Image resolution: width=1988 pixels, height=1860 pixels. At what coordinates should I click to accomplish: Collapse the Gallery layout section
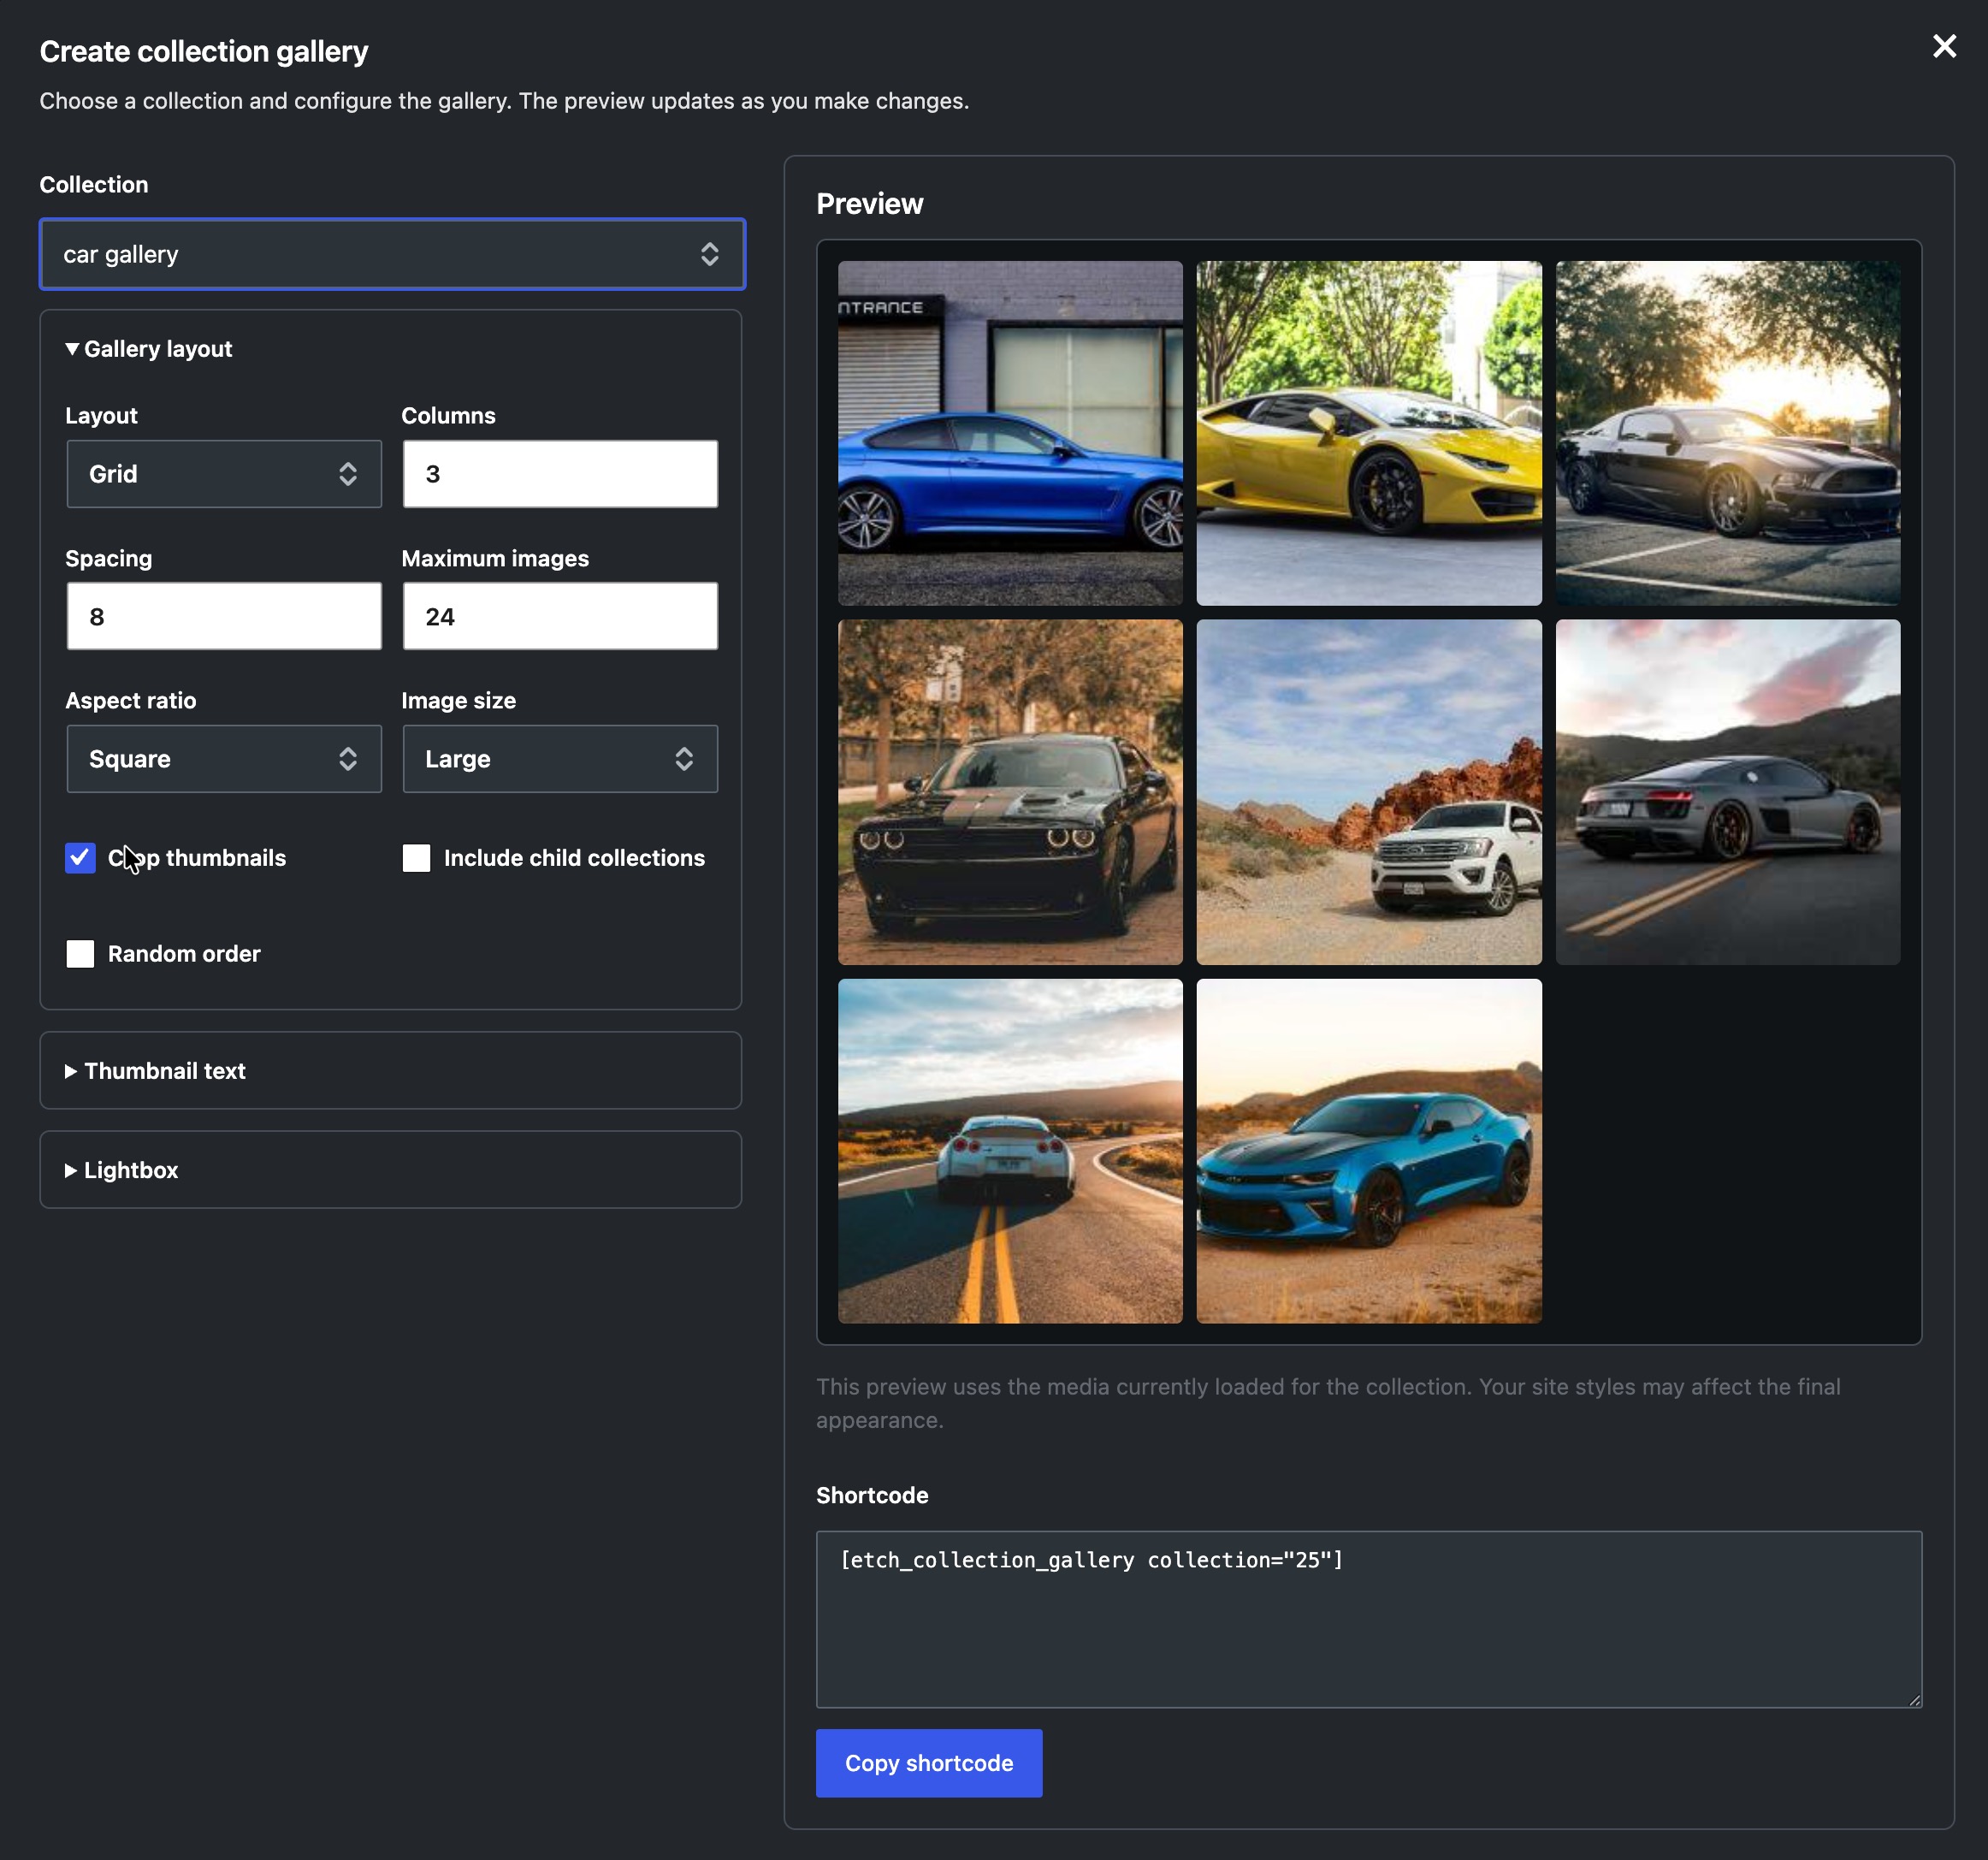150,349
